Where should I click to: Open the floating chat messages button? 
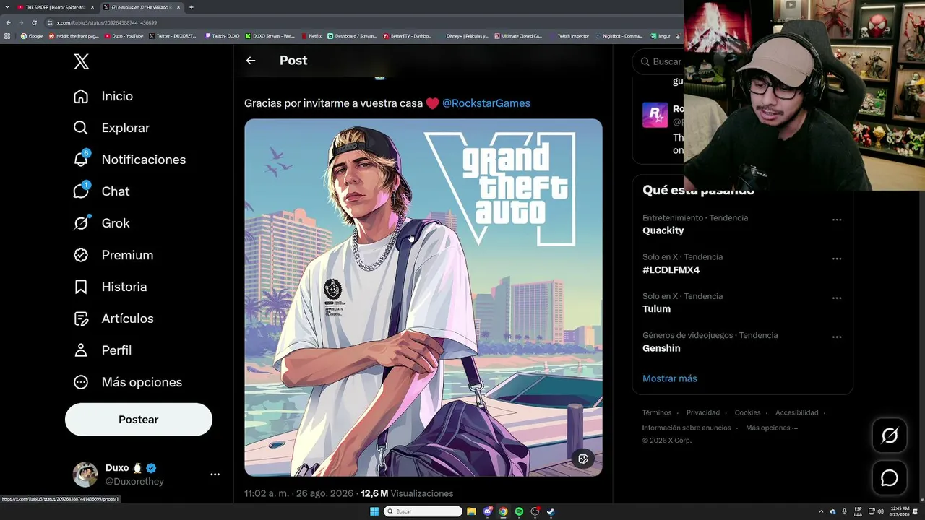click(x=890, y=478)
